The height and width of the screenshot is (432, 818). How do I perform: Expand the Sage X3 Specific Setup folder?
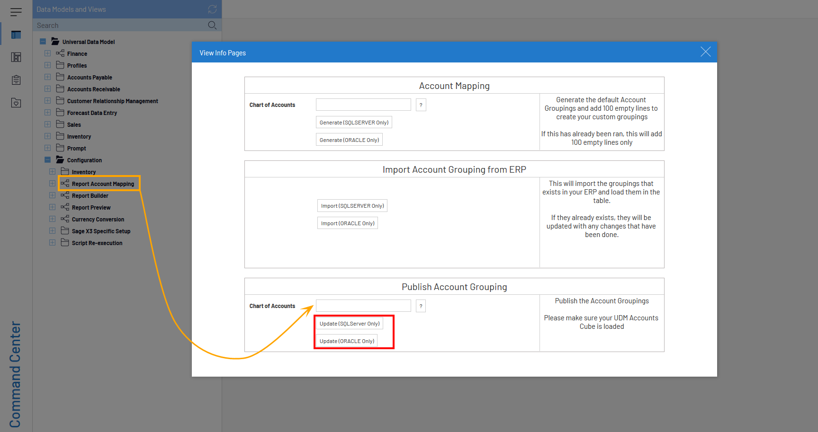52,231
